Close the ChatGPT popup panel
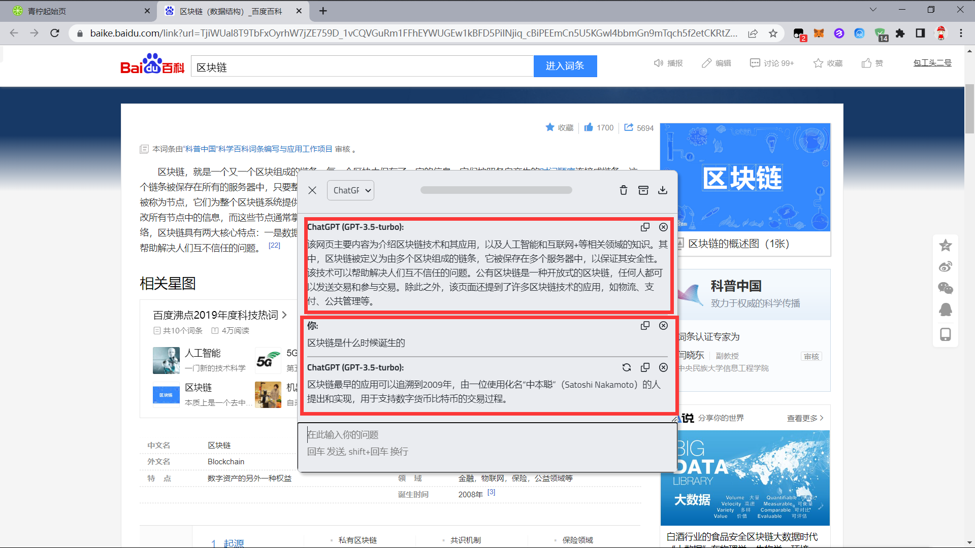Screen dimensions: 975x548 pyautogui.click(x=312, y=190)
